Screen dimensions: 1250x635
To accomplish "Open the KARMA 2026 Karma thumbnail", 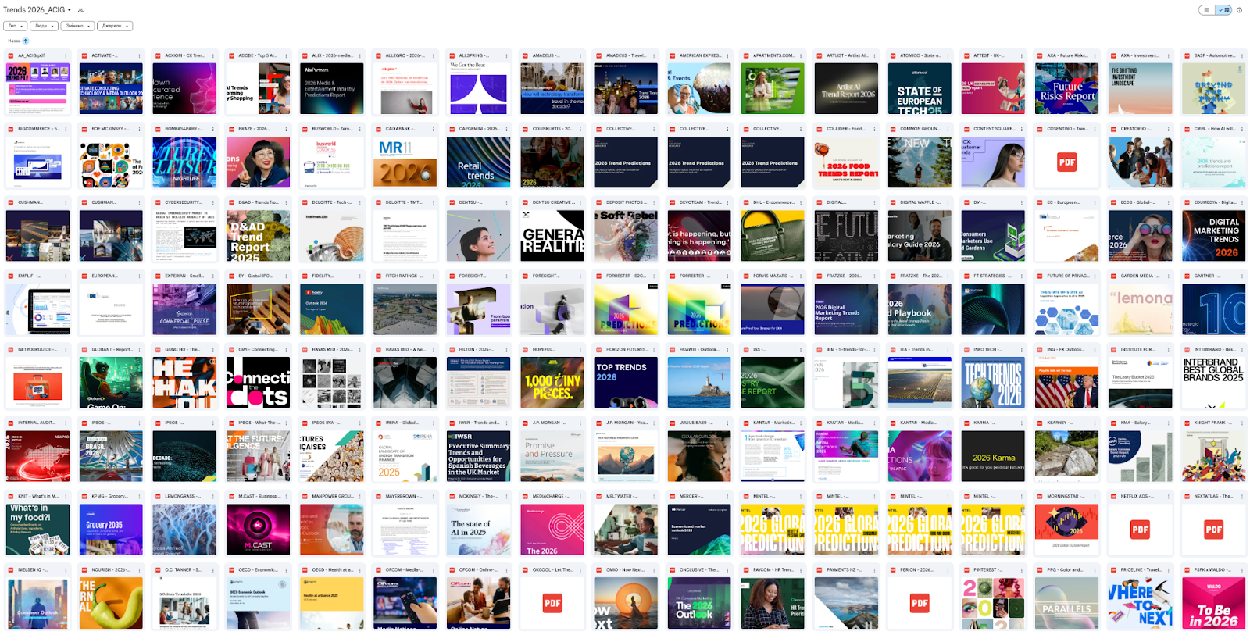I will coord(993,455).
